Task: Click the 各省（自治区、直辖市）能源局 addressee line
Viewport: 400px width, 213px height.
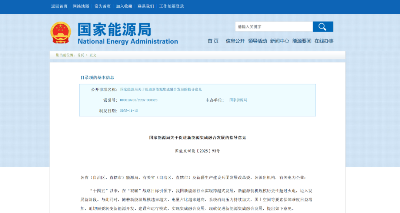Action: pyautogui.click(x=193, y=177)
